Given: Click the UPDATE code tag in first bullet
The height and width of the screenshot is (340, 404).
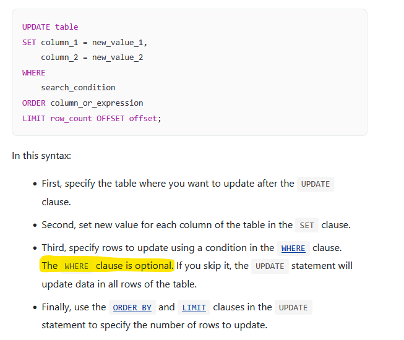Looking at the screenshot, I should tap(316, 184).
